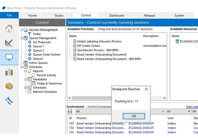Viewport: 198px width, 140px height.
Task: Sort by processes Name column header
Action: (x=73, y=36)
